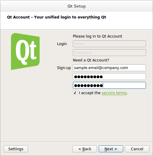This screenshot has height=156, width=153.
Task: Focus the login Password field
Action: [109, 53]
